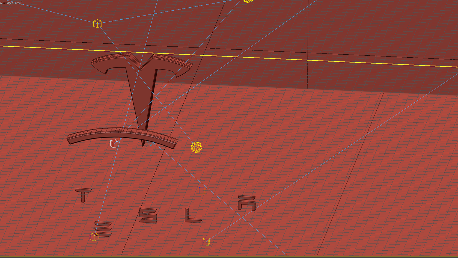Select the 3D letter S of TESLA
This screenshot has height=258, width=458.
(x=148, y=215)
